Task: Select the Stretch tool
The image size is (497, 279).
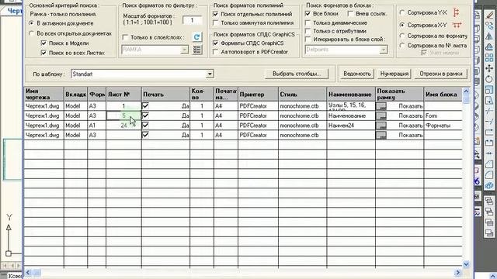Action: coord(489,101)
